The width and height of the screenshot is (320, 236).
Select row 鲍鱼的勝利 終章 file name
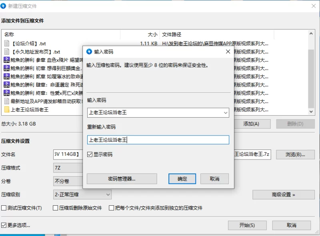(47, 93)
